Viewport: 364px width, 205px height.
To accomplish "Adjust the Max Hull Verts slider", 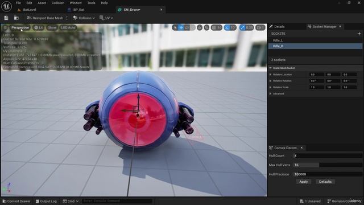I will (328, 165).
